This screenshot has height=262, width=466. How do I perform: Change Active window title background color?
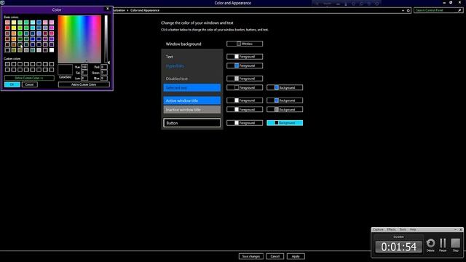coord(285,100)
